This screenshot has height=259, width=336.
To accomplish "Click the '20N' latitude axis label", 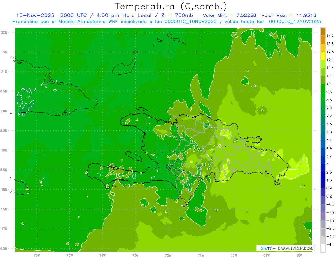I will (5, 111).
